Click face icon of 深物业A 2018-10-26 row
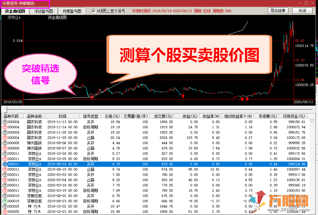The image size is (318, 215). (x=5, y=153)
